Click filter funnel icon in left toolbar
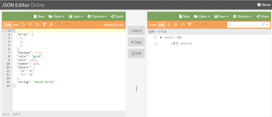The width and height of the screenshot is (272, 117). coord(44,25)
